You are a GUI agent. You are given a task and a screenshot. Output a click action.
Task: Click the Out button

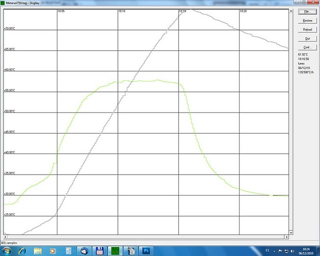(x=307, y=38)
